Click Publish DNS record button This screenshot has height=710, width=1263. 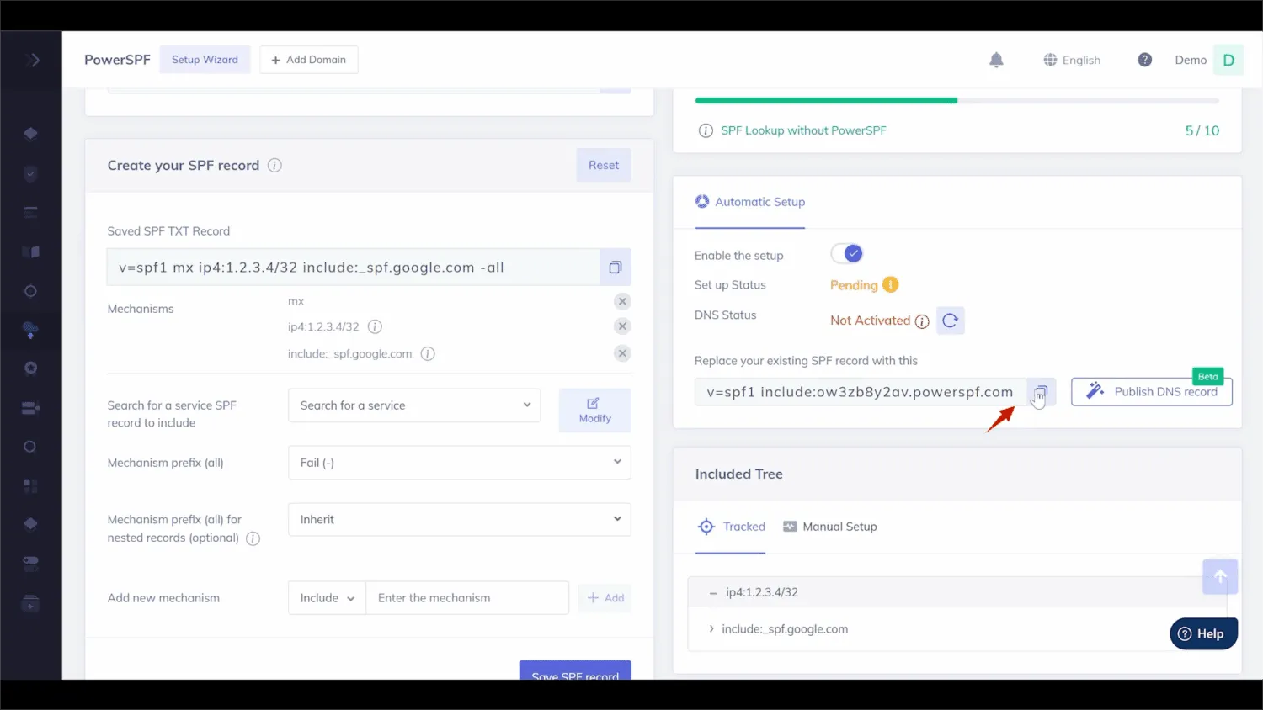click(1151, 392)
